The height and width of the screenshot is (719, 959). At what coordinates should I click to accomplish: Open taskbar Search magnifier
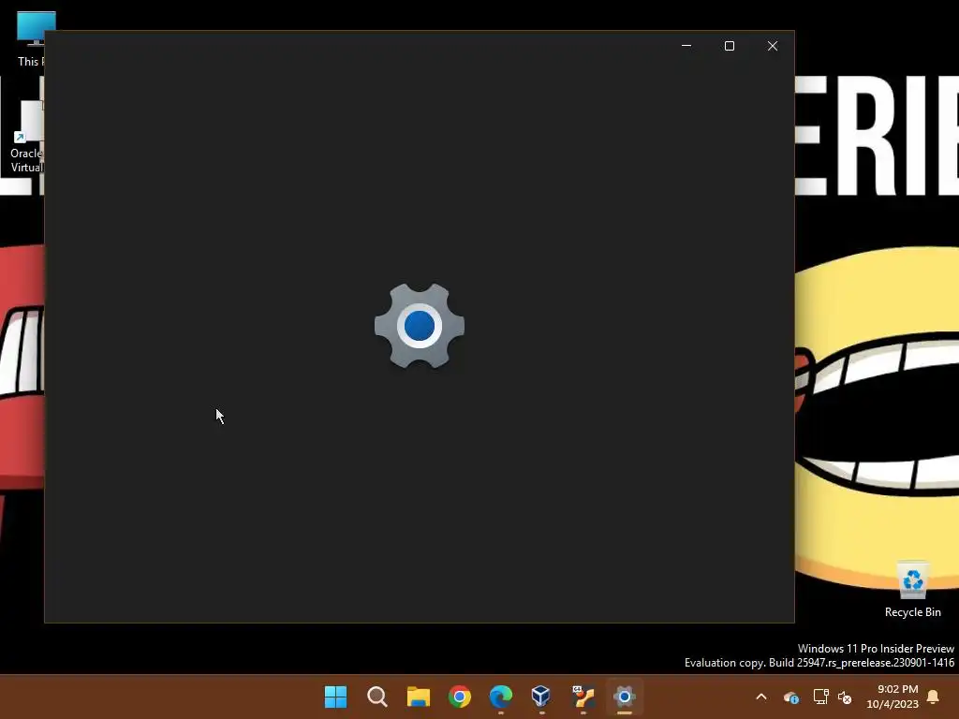coord(376,697)
